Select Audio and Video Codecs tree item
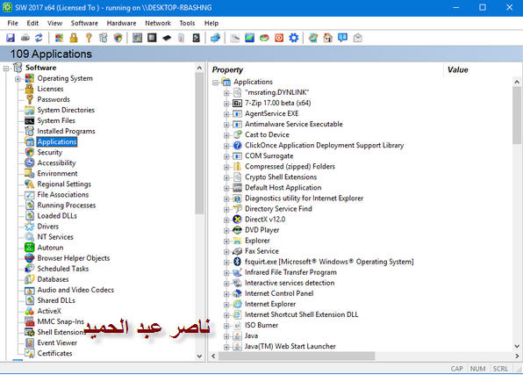Screen dimensions: 523x375 coord(75,290)
